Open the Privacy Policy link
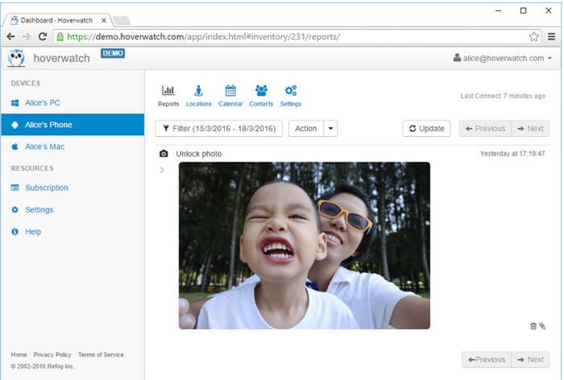Image resolution: width=564 pixels, height=380 pixels. 52,354
